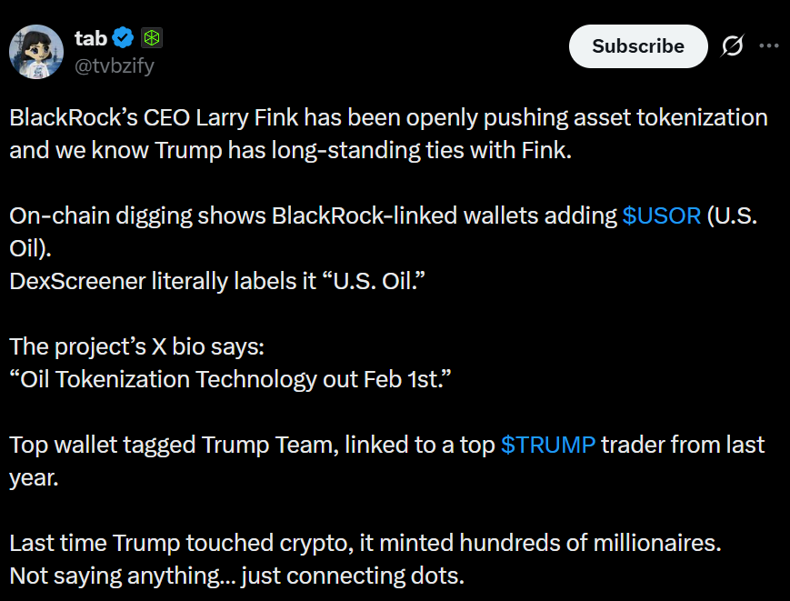This screenshot has height=601, width=790.
Task: Open the $TRUMP cashtag link
Action: pyautogui.click(x=548, y=446)
